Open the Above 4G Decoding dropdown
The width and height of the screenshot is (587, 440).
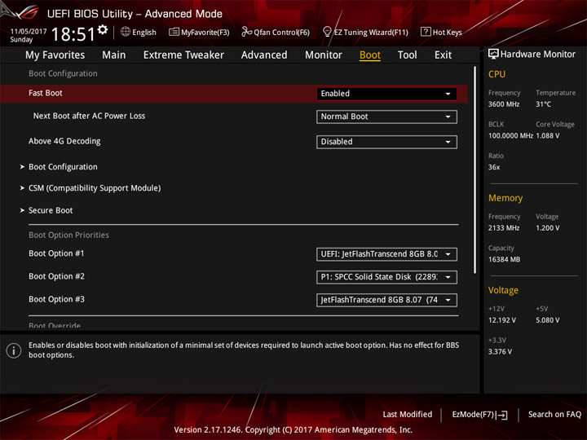386,142
